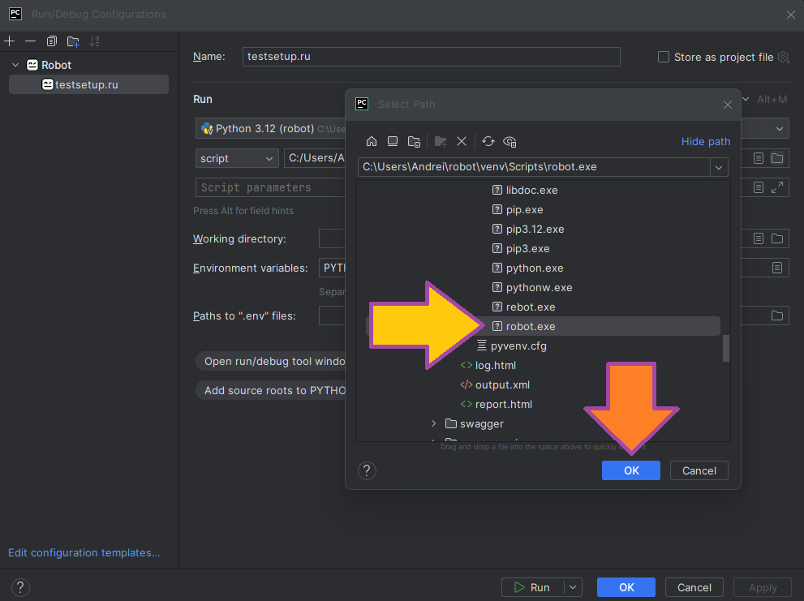Click the help question mark in Run/Debug Configurations
The height and width of the screenshot is (601, 804).
click(20, 588)
